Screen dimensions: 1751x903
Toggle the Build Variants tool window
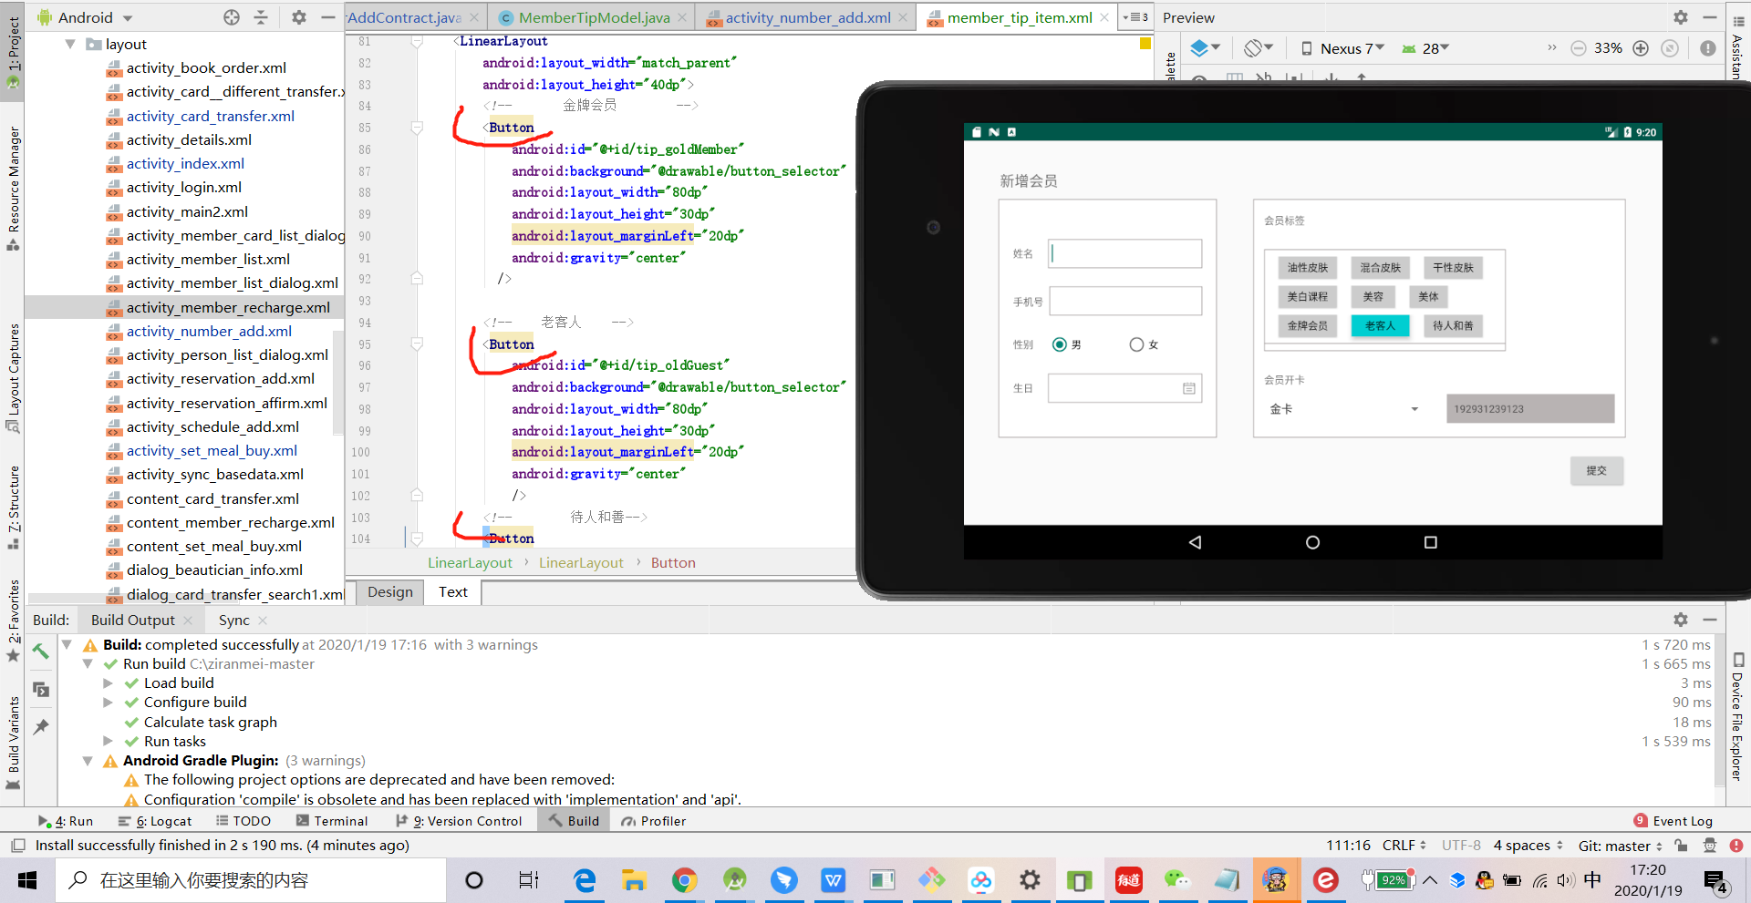pos(13,743)
